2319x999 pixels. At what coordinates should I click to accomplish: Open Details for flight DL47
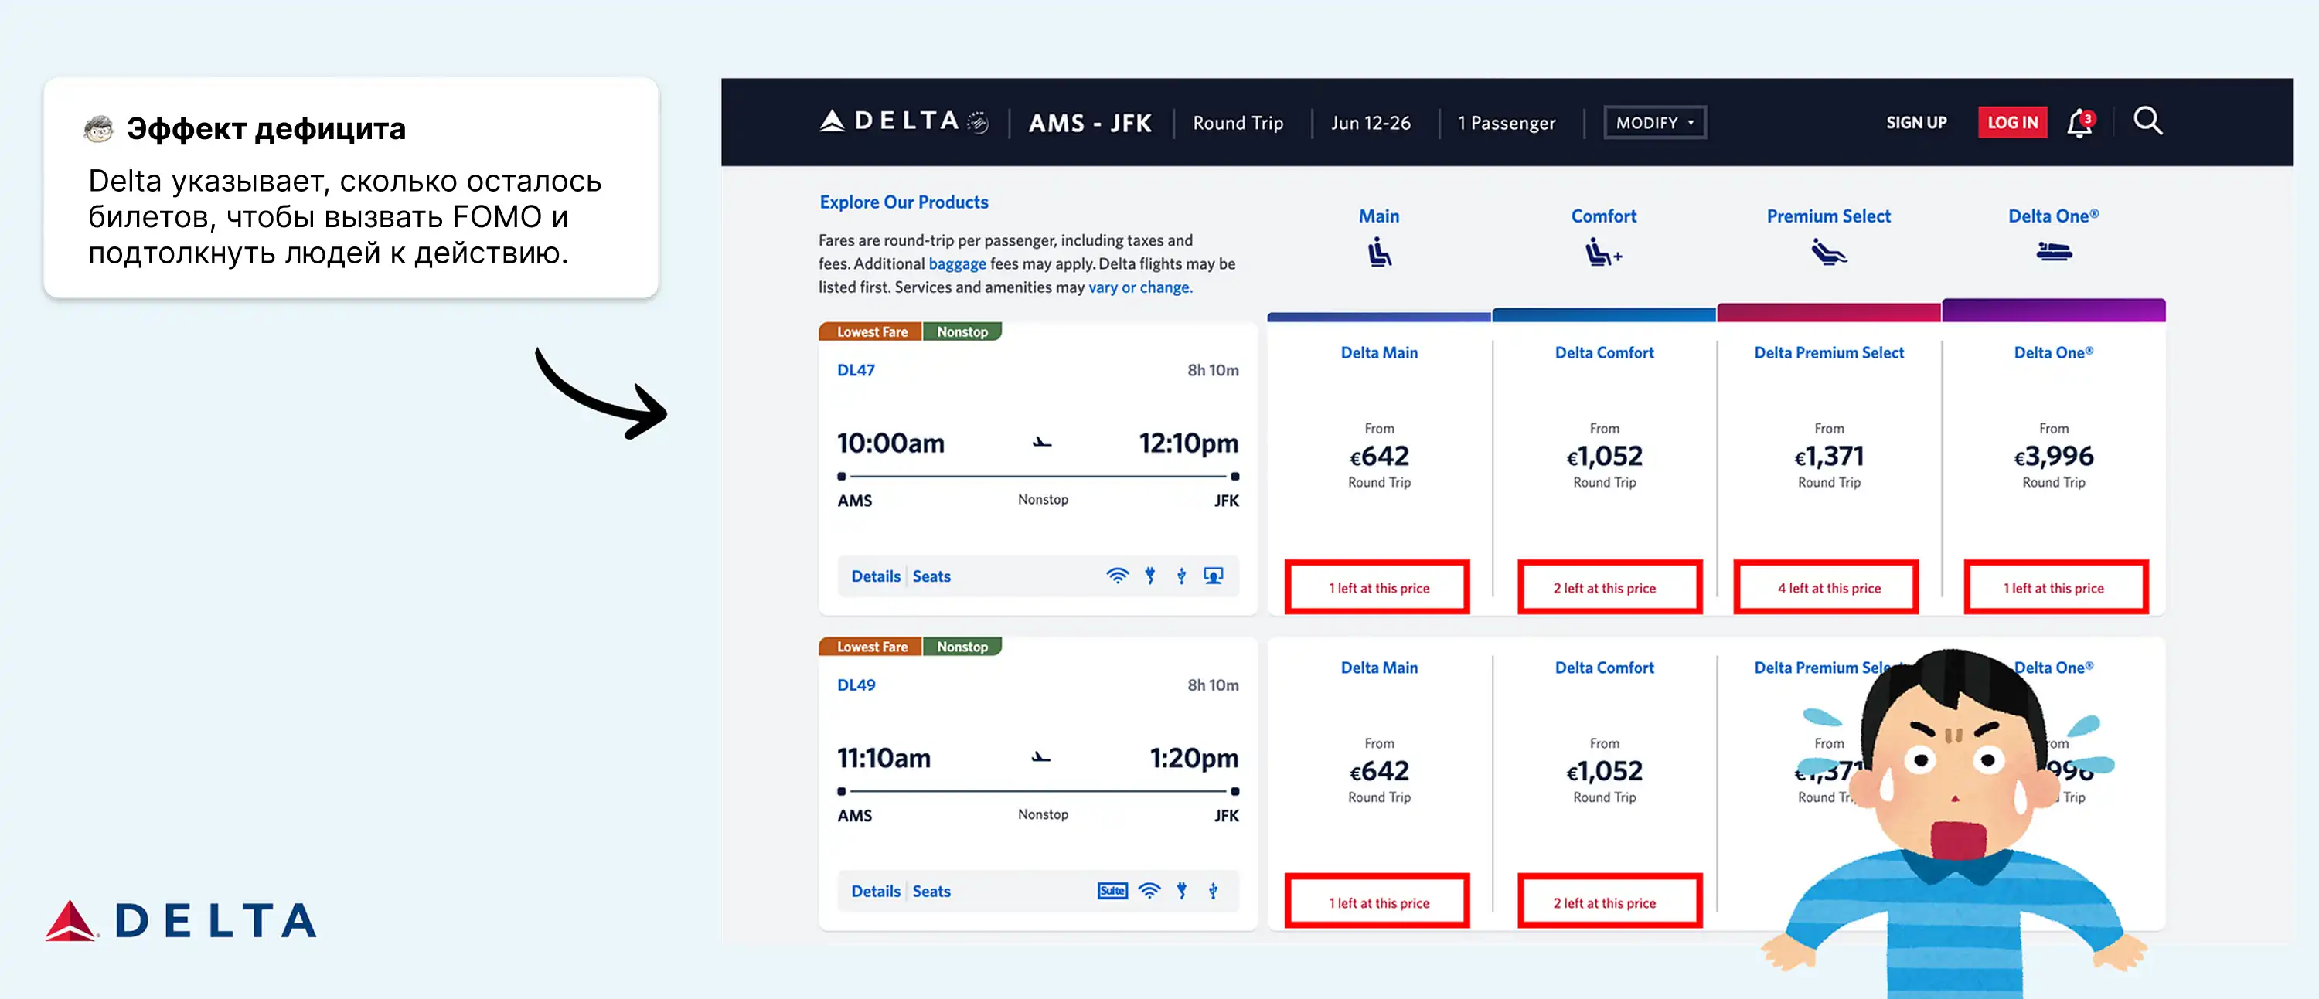[875, 576]
